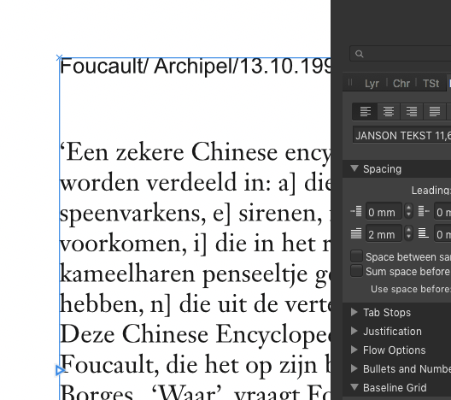Click the search magnifier icon
Screen dimensions: 451x400
point(360,54)
